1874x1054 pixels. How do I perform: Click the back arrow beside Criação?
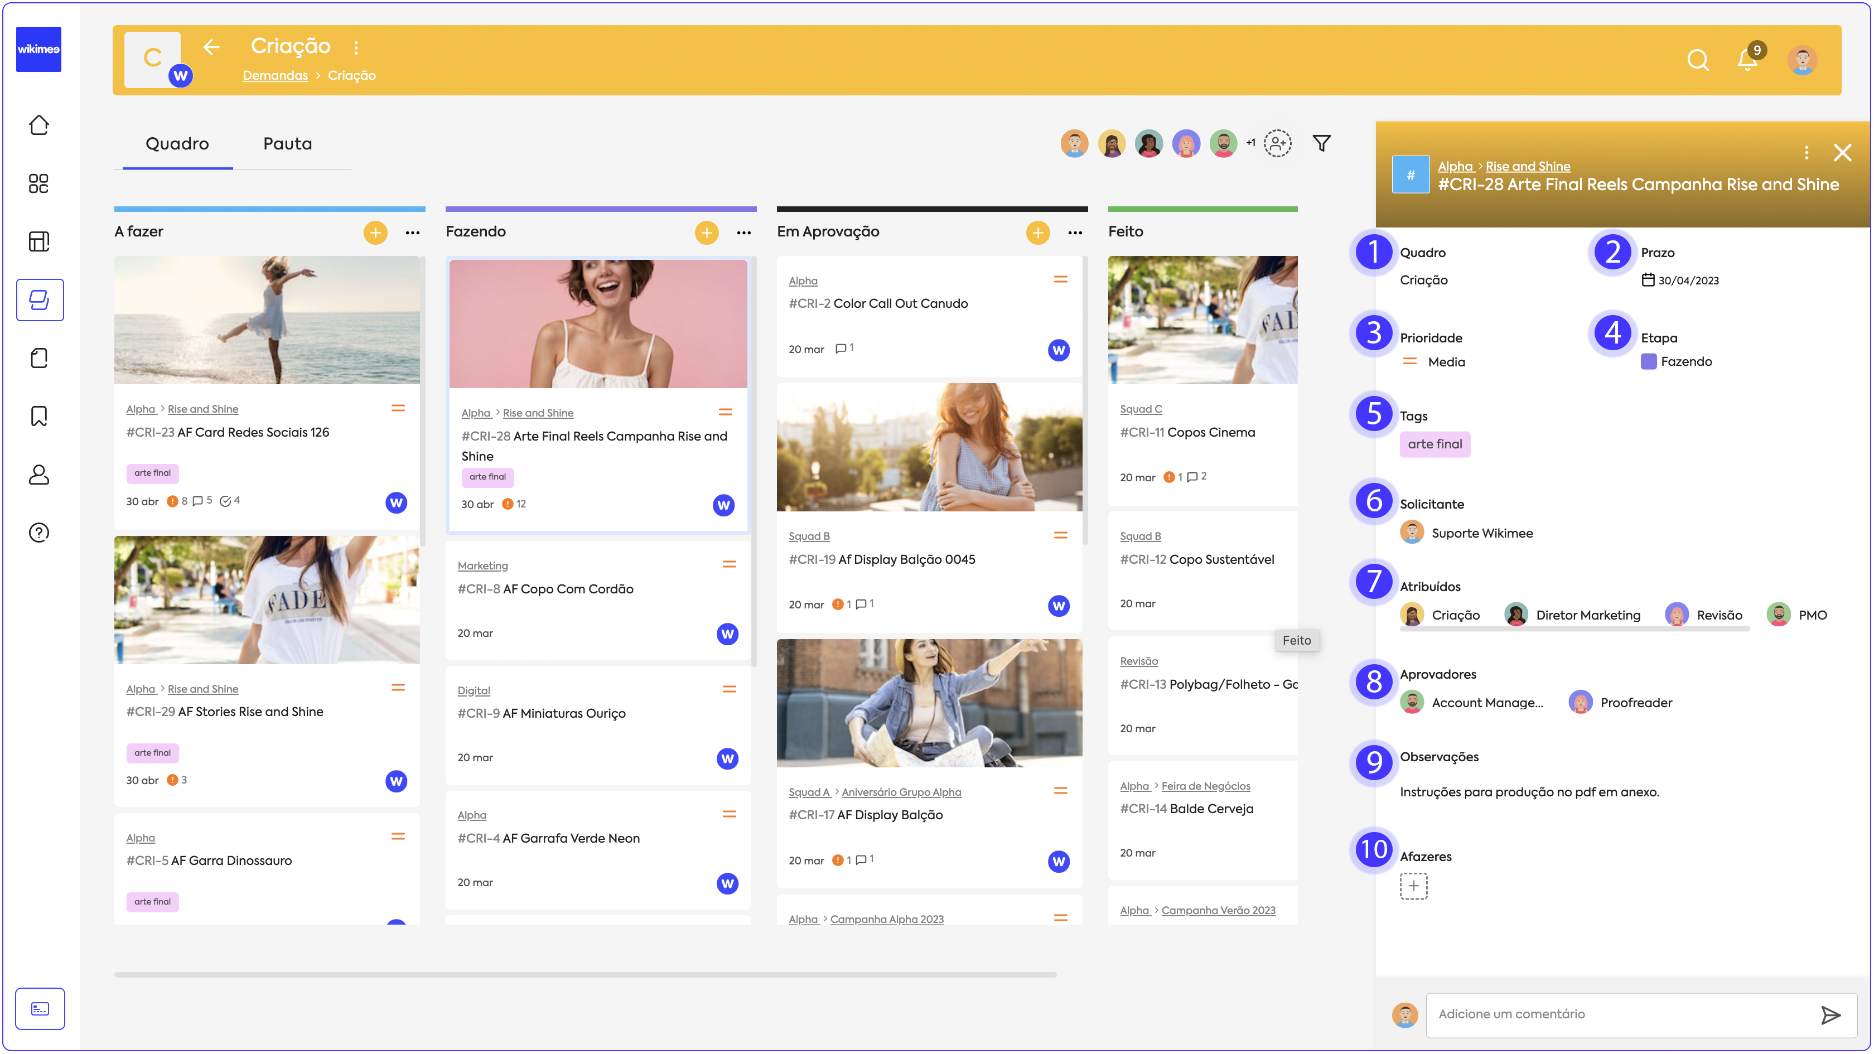(211, 47)
